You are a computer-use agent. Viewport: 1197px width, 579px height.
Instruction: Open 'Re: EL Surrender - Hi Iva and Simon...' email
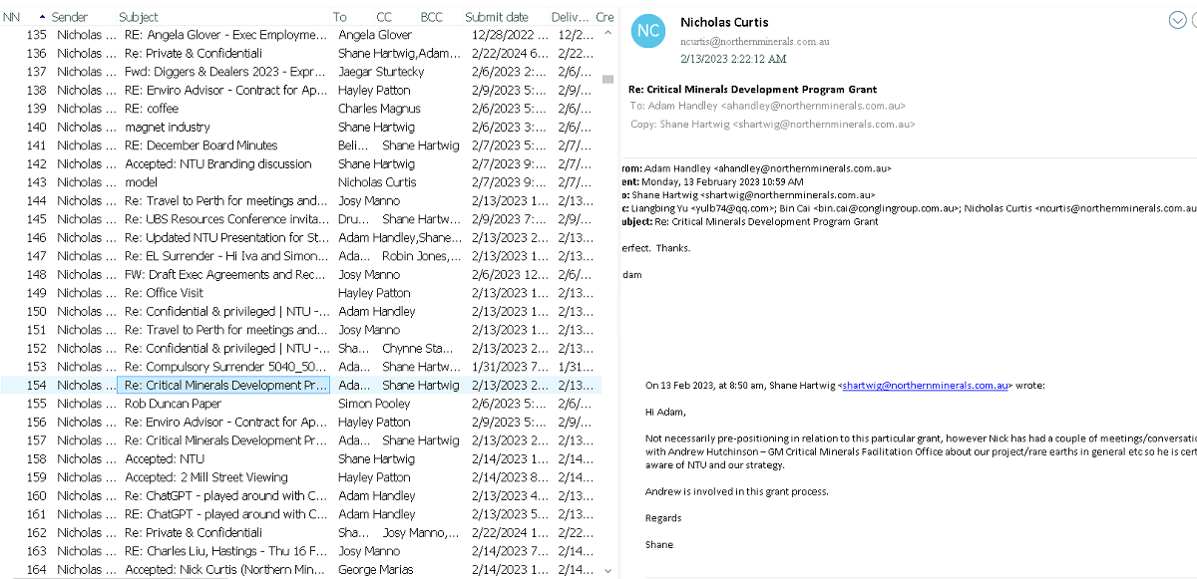[x=300, y=256]
